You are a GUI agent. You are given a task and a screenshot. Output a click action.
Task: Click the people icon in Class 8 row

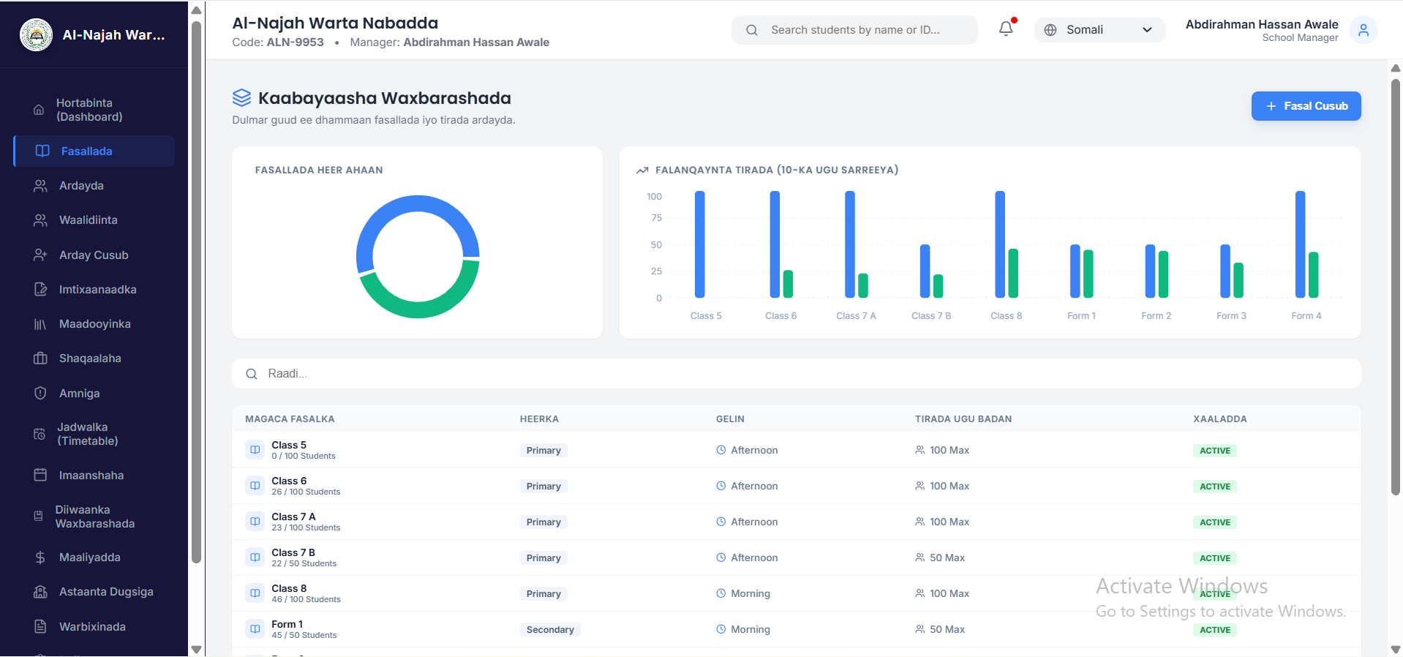[x=919, y=593]
